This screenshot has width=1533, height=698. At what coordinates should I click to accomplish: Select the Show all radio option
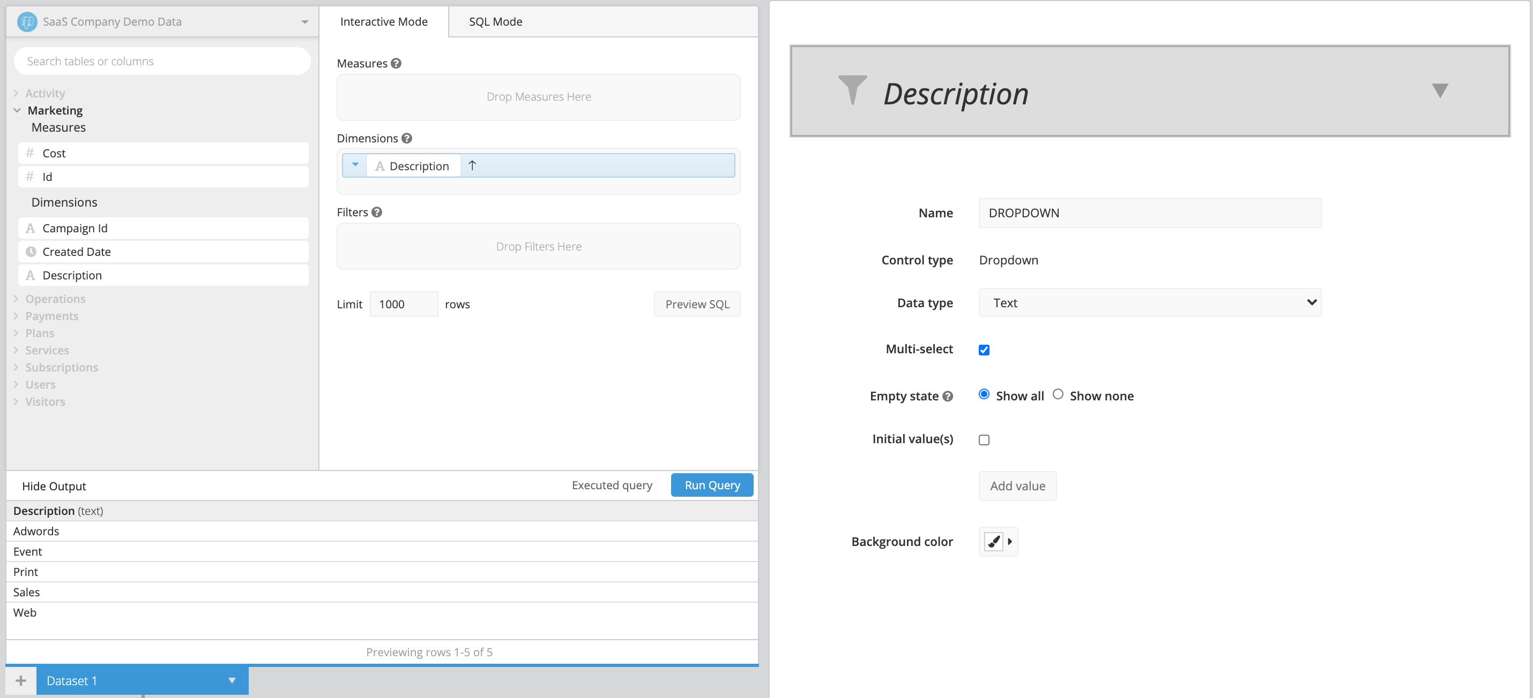click(x=984, y=394)
